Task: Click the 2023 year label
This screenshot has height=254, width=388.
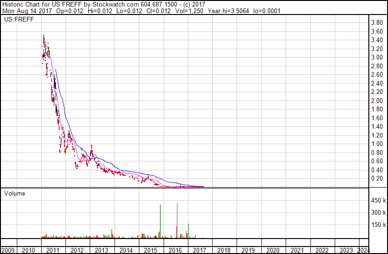Action: (346, 250)
